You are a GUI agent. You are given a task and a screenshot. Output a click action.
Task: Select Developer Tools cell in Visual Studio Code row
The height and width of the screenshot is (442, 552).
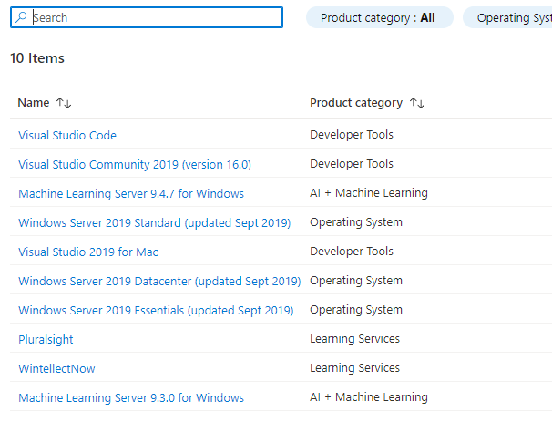click(352, 135)
